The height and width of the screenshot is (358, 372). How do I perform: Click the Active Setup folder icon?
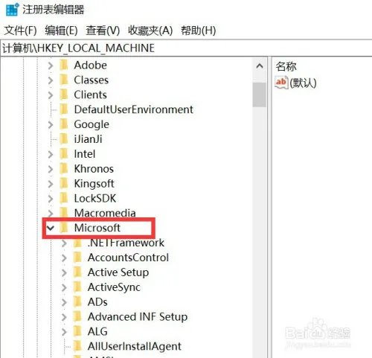point(77,272)
